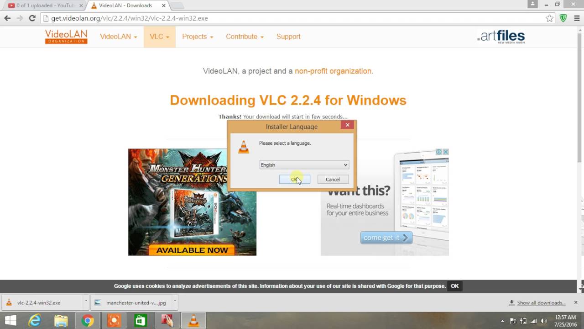The width and height of the screenshot is (584, 329).
Task: Close the dashboards ad with X icon
Action: pos(446,152)
